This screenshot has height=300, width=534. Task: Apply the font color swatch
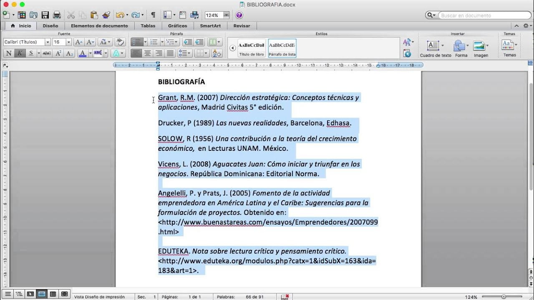click(82, 53)
